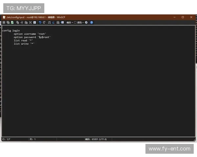The width and height of the screenshot is (197, 157).
Task: Reload the file with the green refresh icon
Action: tap(12, 23)
